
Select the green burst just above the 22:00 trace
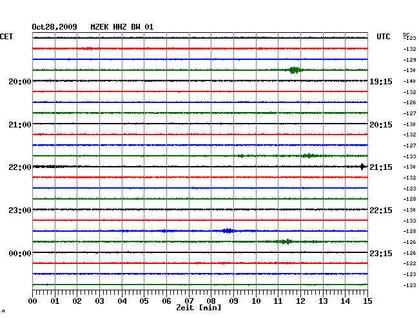(x=309, y=156)
